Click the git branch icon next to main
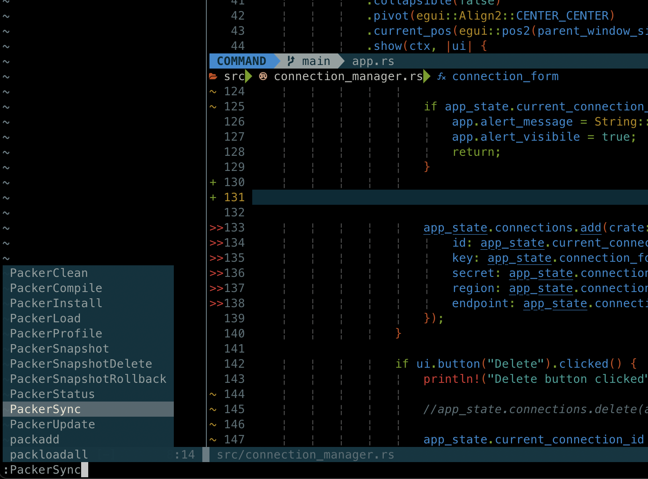This screenshot has height=479, width=648. [290, 61]
